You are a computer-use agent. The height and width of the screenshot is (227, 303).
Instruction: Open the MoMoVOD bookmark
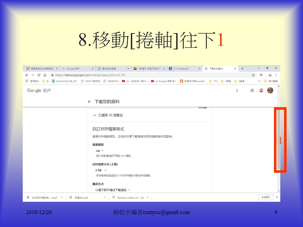pyautogui.click(x=64, y=81)
